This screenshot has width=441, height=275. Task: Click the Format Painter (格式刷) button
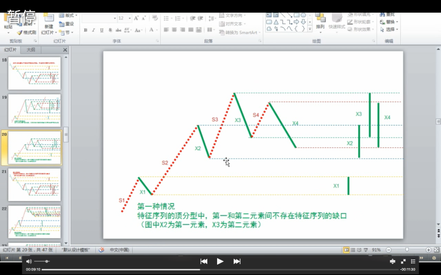(x=26, y=33)
